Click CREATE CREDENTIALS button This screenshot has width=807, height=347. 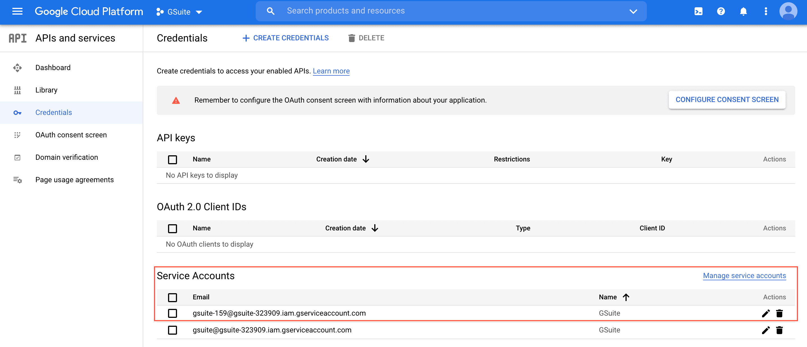pos(285,38)
